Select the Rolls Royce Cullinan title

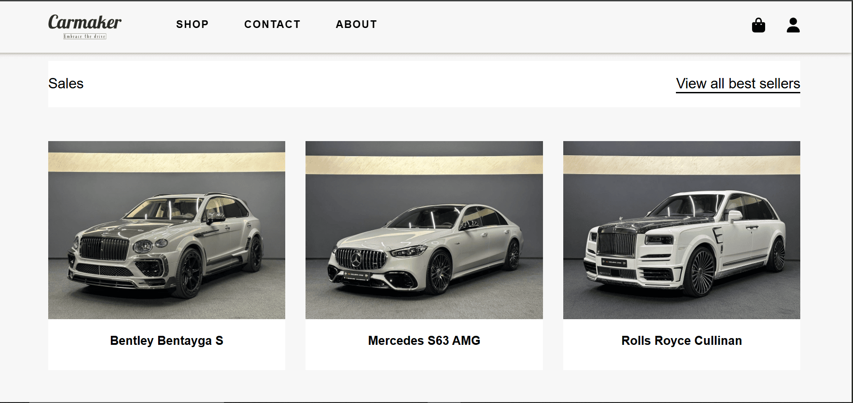click(682, 341)
